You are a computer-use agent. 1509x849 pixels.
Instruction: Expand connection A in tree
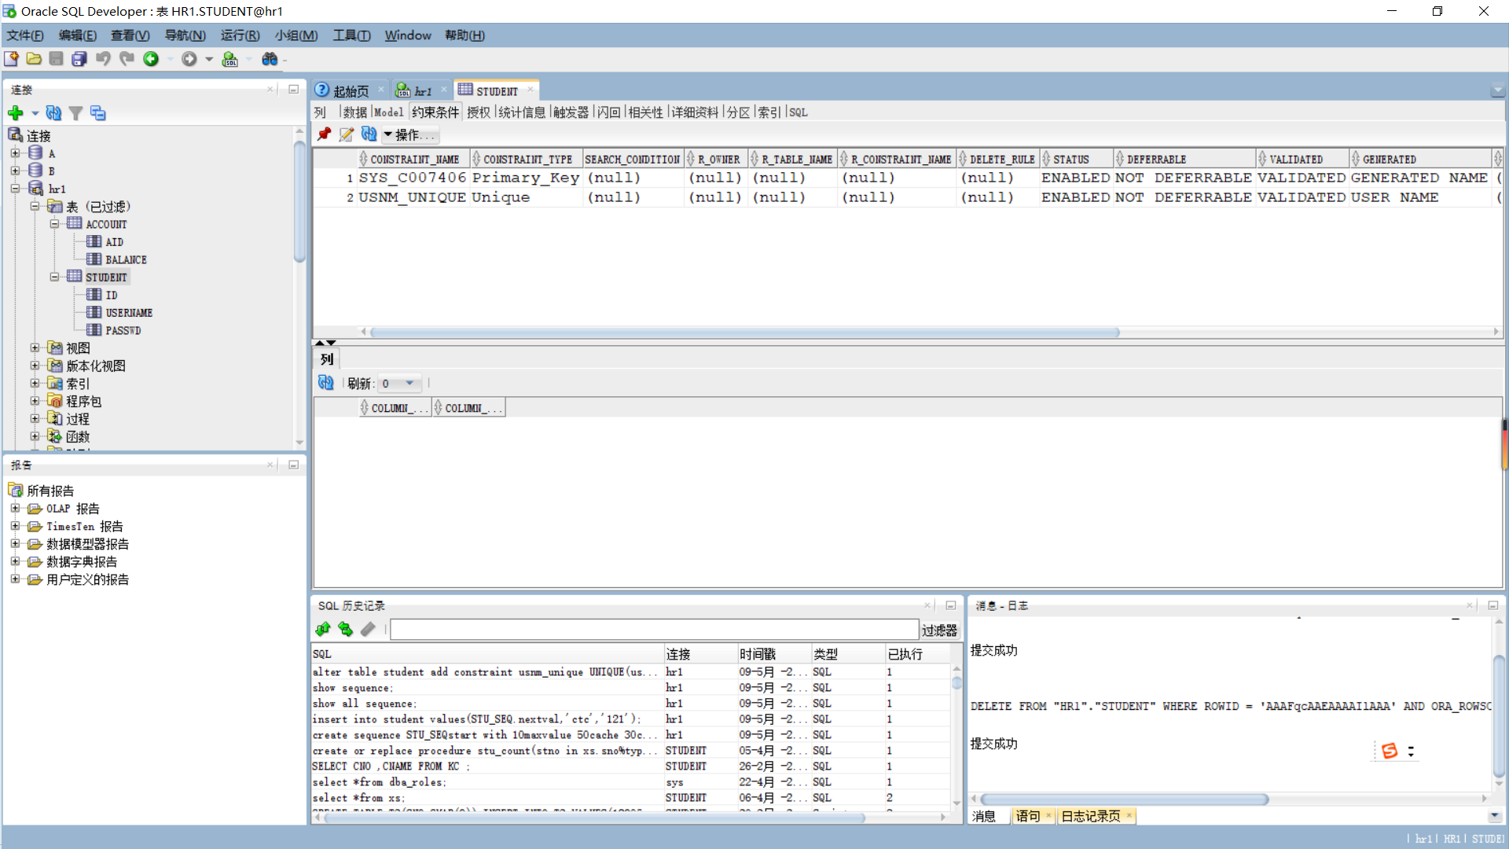pyautogui.click(x=15, y=153)
